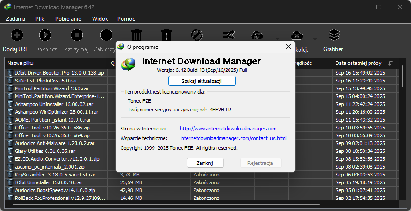Click the Szukaj aktualizacji button
Viewport: 411px width, 211px height.
202,81
